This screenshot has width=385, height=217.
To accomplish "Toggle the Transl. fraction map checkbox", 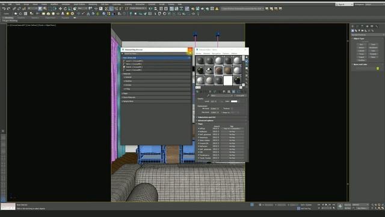I will click(199, 158).
